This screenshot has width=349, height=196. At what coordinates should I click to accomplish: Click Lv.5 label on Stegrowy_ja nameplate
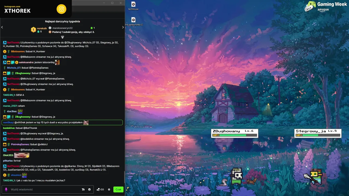click(332, 131)
